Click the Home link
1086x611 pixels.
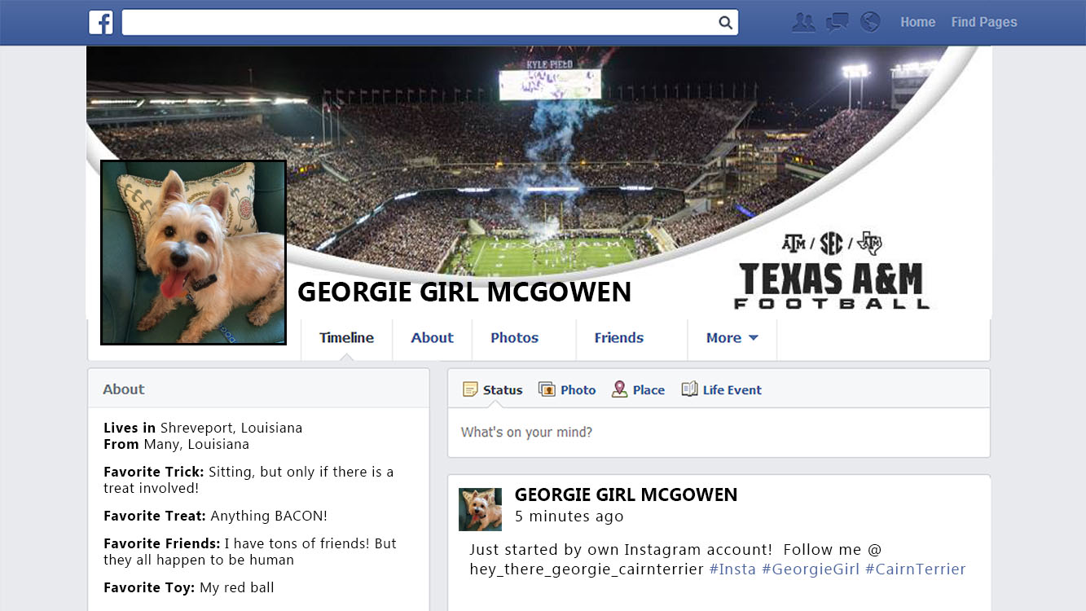(x=917, y=22)
